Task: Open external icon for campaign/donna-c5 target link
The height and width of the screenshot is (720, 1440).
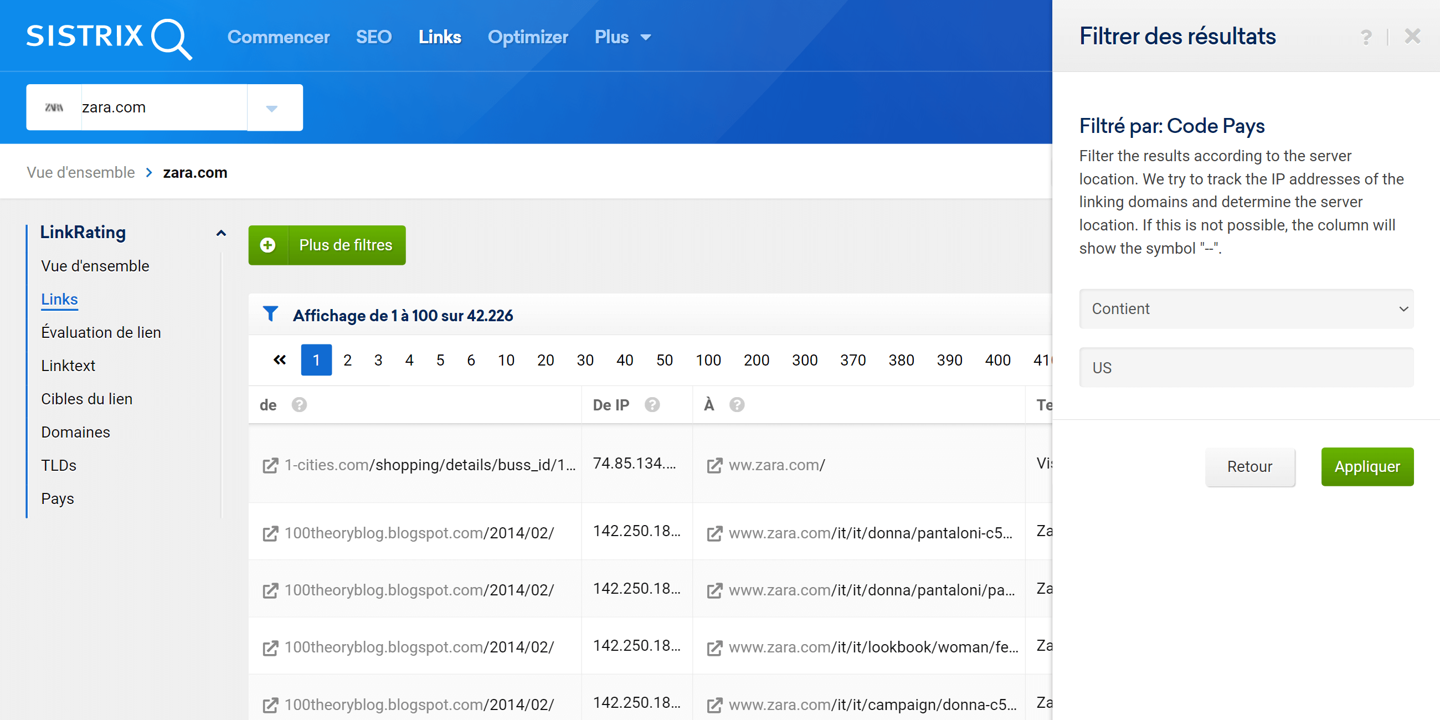Action: tap(714, 705)
